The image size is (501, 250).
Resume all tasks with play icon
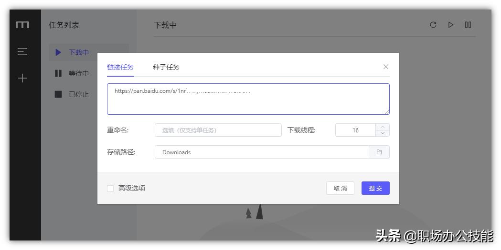point(451,25)
